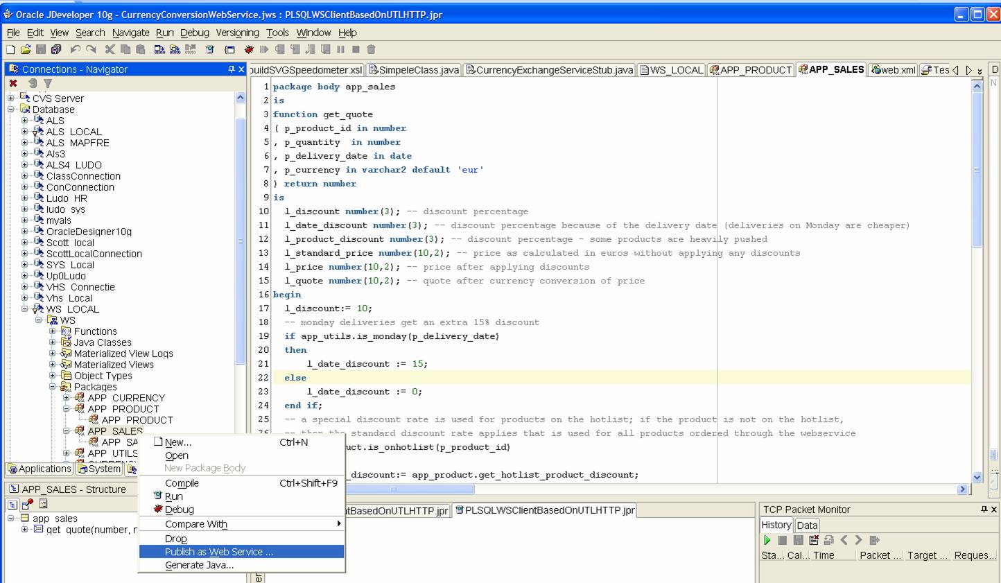Switch to the Data tab in TCP Monitor
The image size is (1001, 583).
point(807,525)
